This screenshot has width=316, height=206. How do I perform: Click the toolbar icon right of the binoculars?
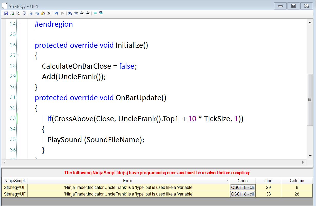76,14
